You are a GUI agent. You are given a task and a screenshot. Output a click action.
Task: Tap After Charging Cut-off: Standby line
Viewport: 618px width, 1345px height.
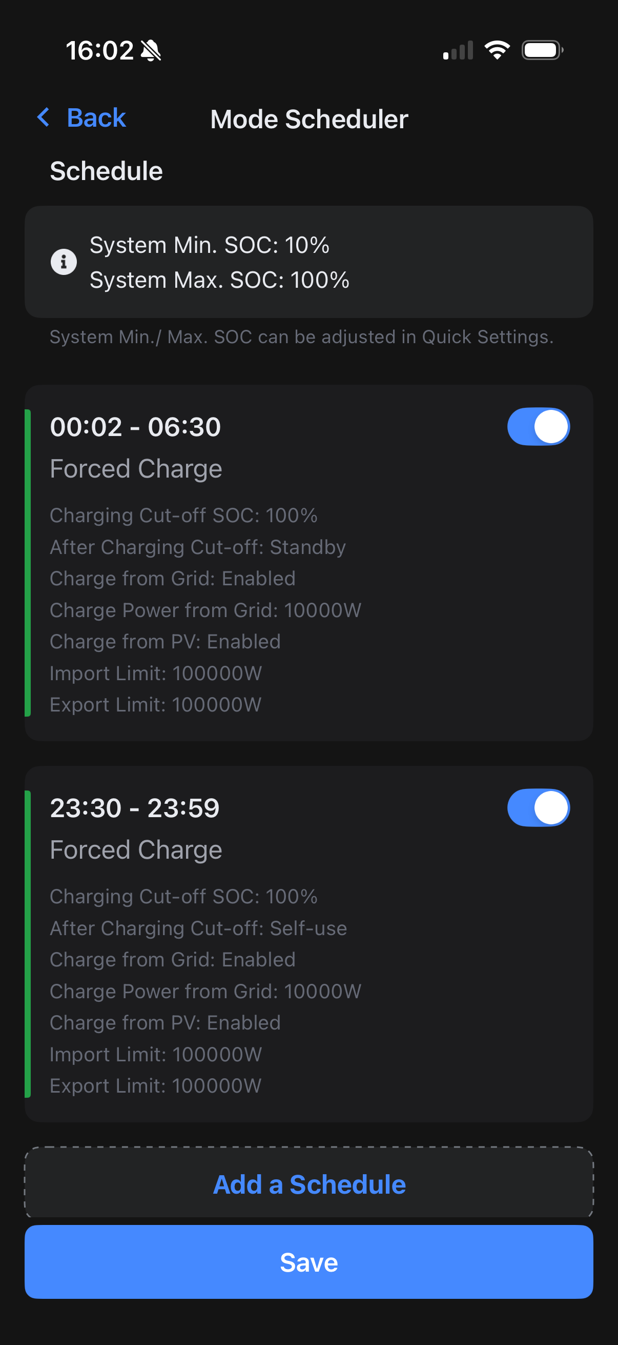(x=198, y=547)
